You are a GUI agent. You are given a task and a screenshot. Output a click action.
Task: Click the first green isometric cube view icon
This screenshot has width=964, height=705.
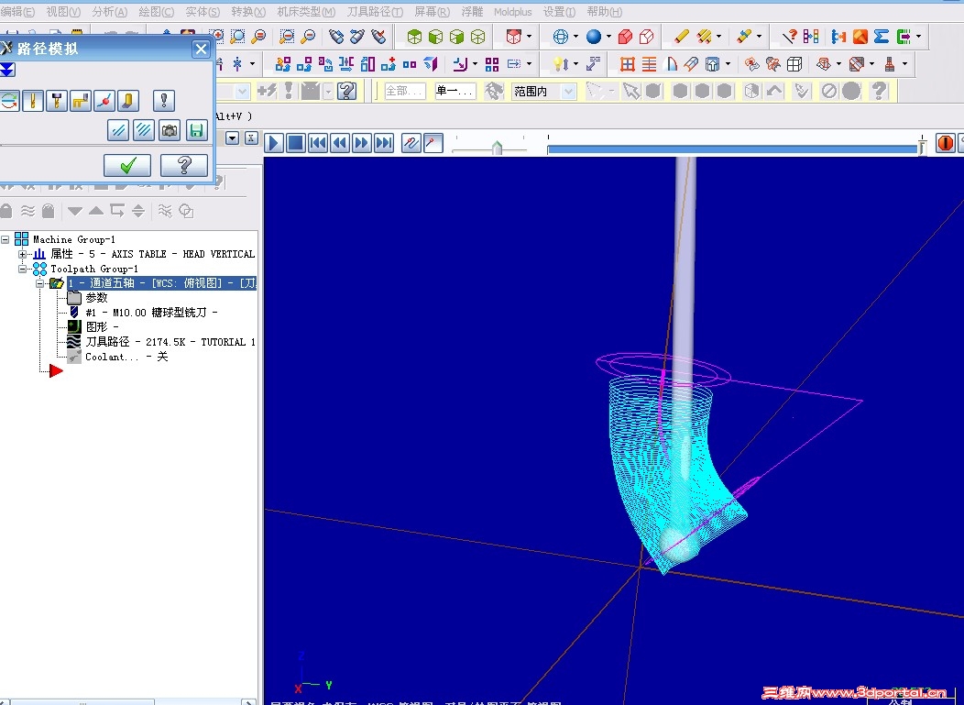tap(415, 37)
